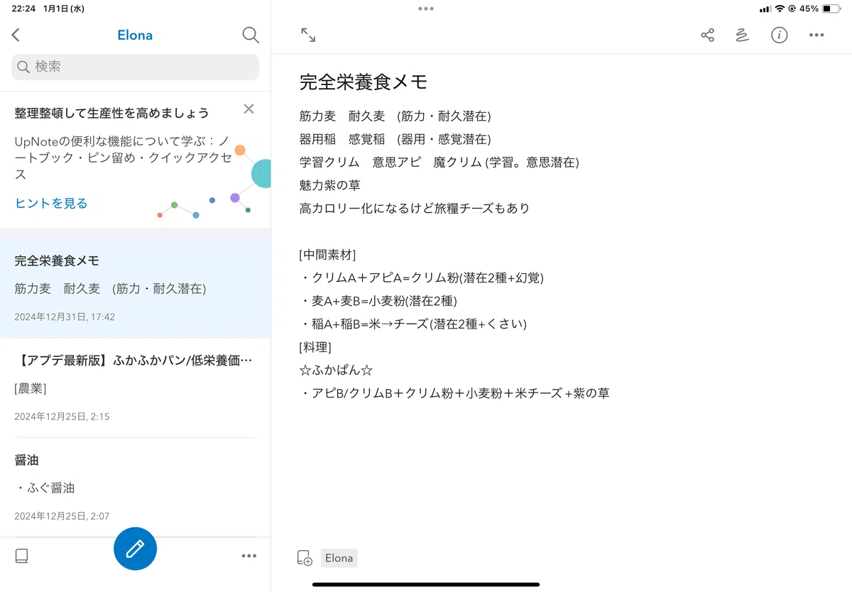Click the line 高カロリー化になるけど旅糧チーズもあり
The width and height of the screenshot is (852, 592).
point(415,208)
